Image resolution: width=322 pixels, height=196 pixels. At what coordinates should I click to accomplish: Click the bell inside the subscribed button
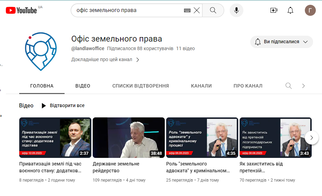[x=258, y=42]
